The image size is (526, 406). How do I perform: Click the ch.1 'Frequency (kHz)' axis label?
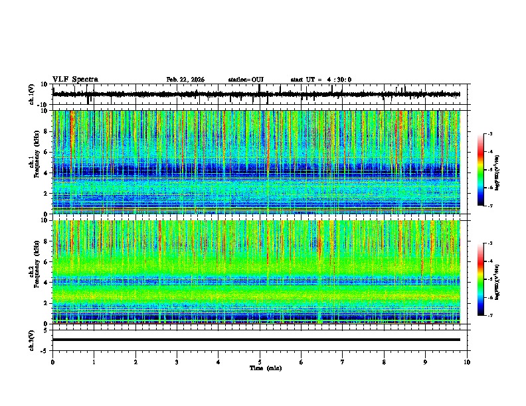[37, 154]
